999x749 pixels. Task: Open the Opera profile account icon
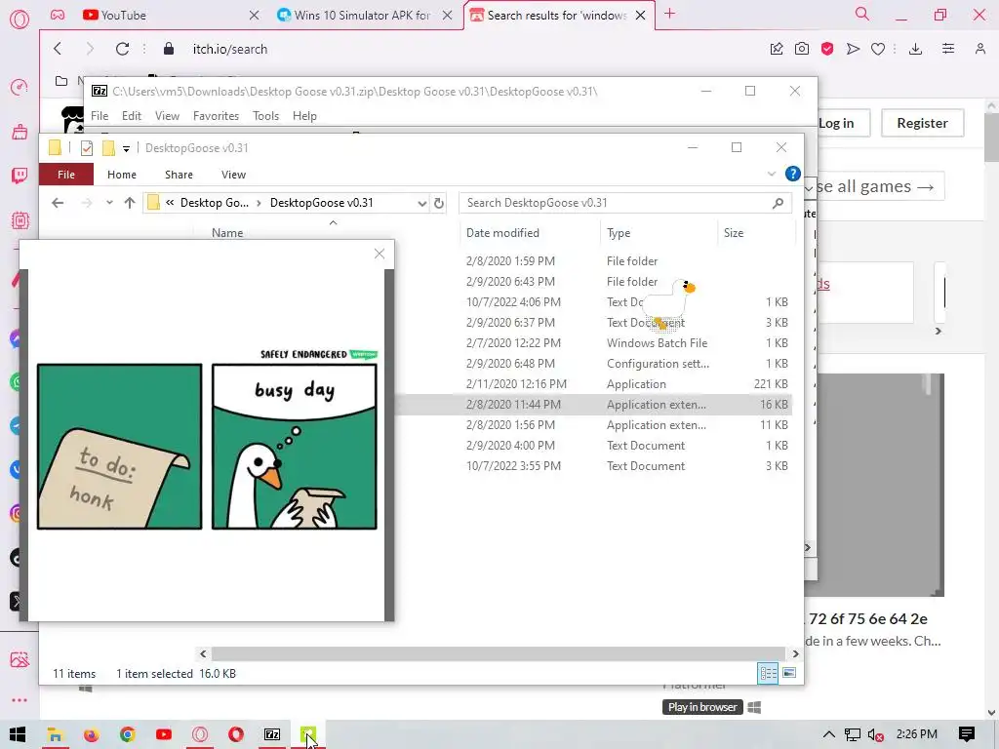(979, 49)
